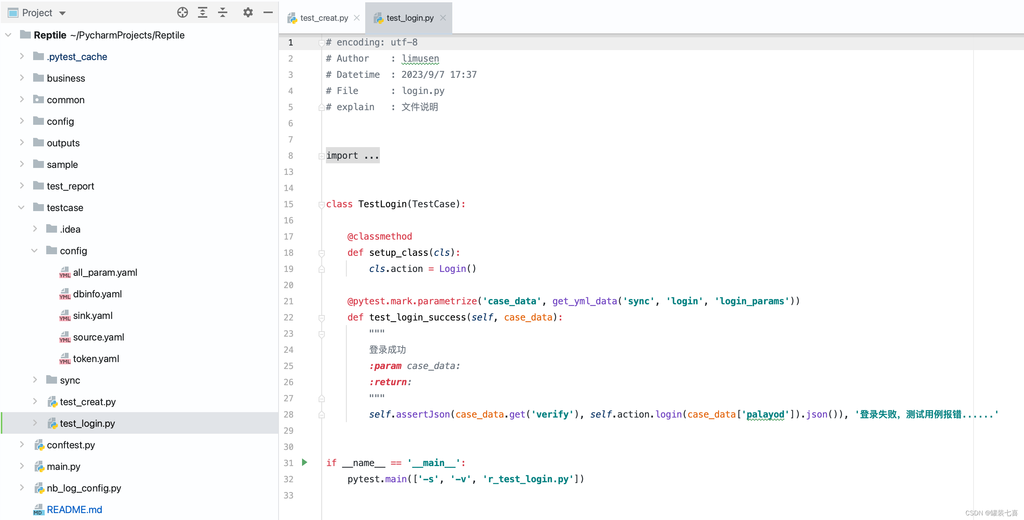Select all_param.yaml file
1024x520 pixels.
[105, 272]
